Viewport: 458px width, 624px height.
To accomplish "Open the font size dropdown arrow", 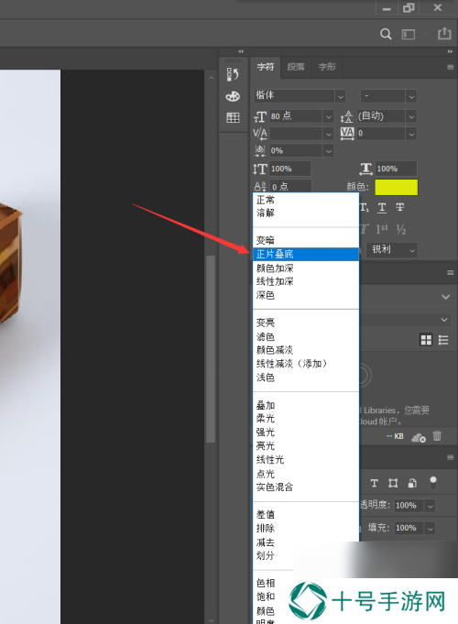I will point(328,116).
